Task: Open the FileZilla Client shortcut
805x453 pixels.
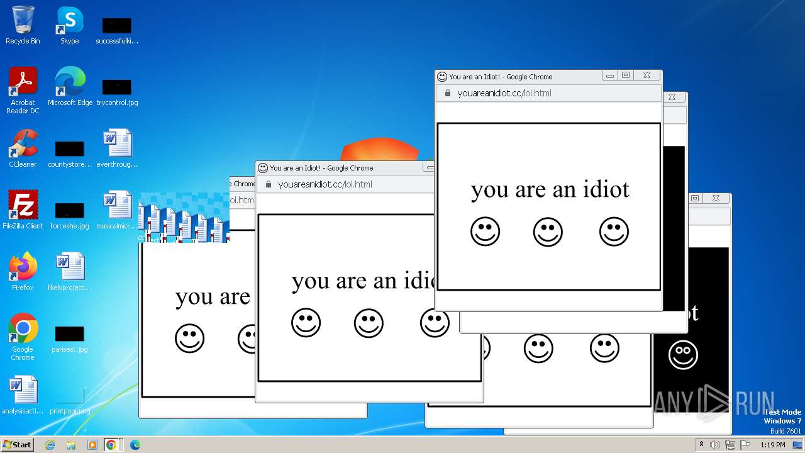Action: click(23, 210)
